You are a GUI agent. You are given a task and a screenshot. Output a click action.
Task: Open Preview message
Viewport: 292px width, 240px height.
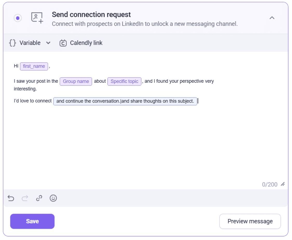[250, 221]
